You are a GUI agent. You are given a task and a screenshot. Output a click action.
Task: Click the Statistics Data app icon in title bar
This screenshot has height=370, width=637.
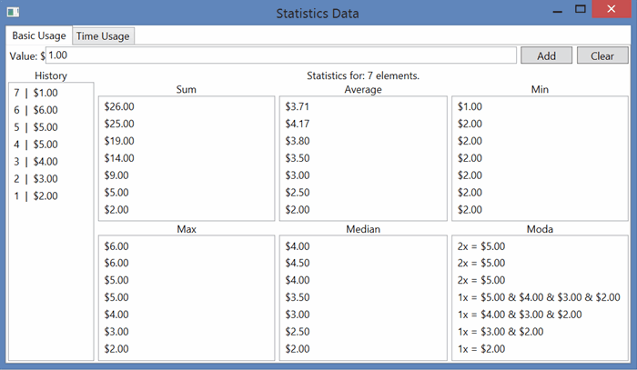coord(13,12)
